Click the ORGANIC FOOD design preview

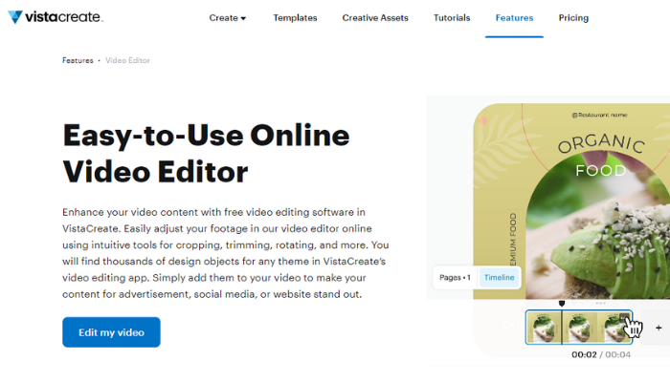[571, 202]
